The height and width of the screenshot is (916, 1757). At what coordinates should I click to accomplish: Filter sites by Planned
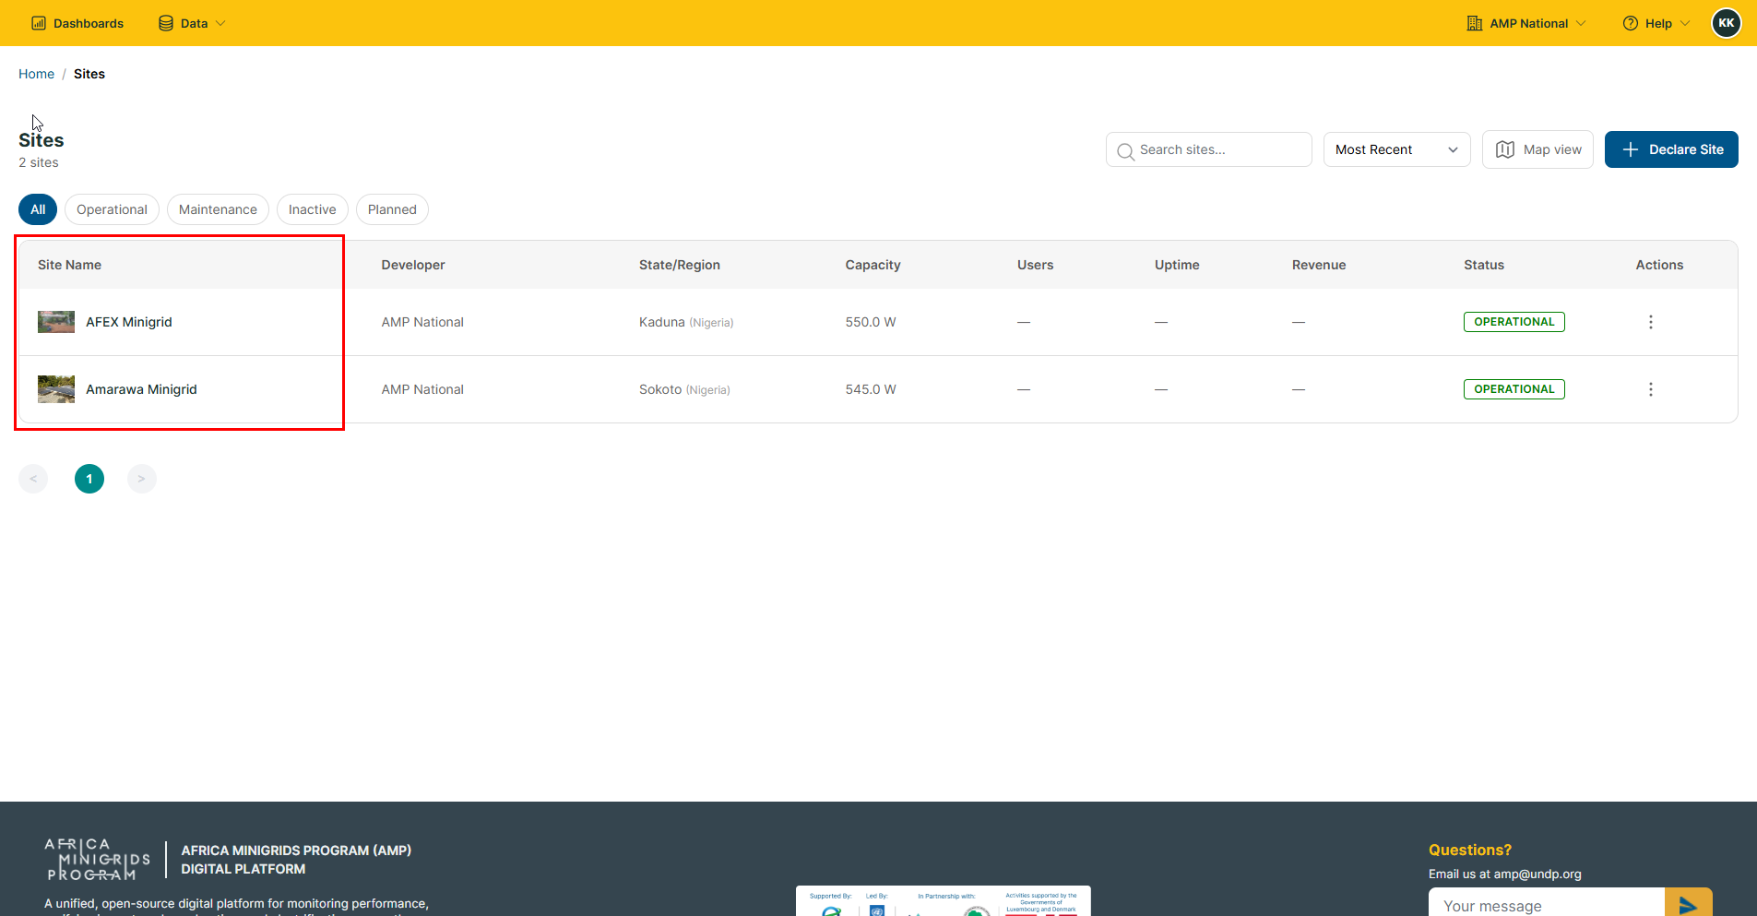pos(392,209)
